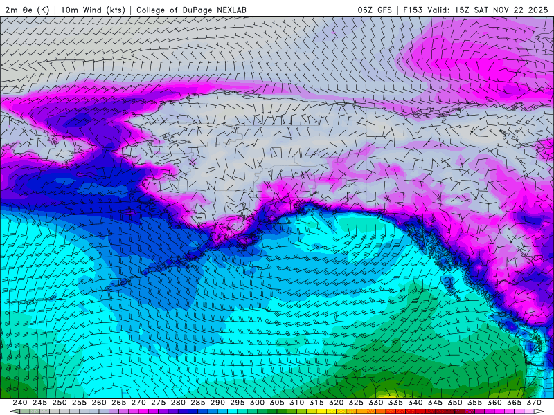554x415 pixels.
Task: Click the '2m θe (K)' title label
Action: pos(27,10)
